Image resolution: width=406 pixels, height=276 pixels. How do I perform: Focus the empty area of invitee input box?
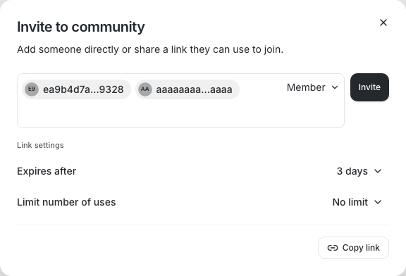click(x=180, y=114)
